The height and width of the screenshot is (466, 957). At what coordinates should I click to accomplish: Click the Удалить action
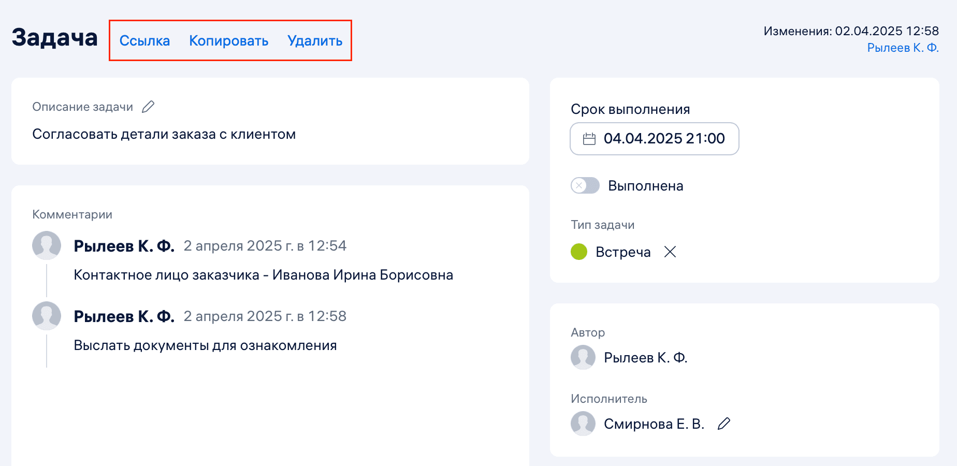point(314,40)
